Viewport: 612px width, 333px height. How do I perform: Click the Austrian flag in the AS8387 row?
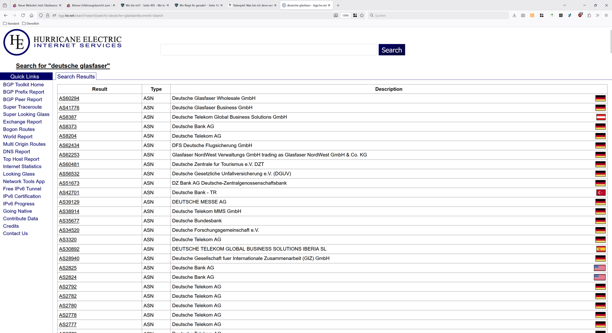601,117
